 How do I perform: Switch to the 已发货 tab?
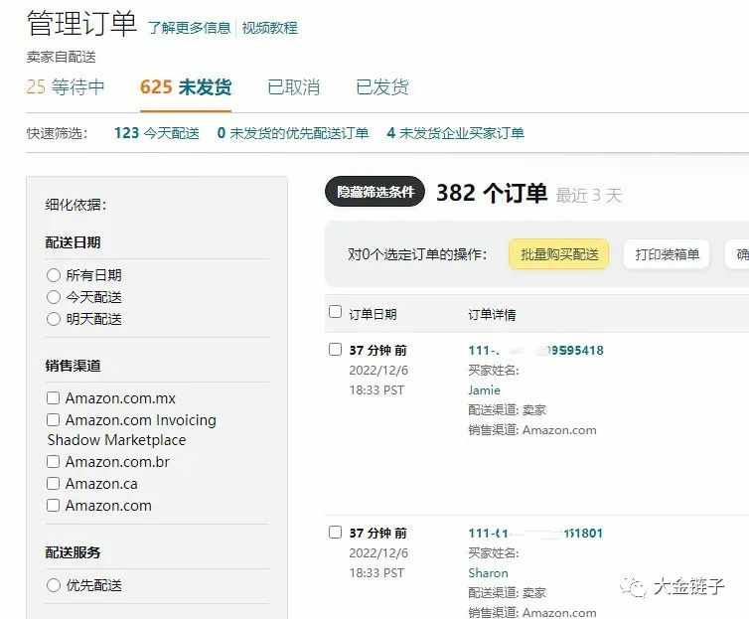point(382,87)
